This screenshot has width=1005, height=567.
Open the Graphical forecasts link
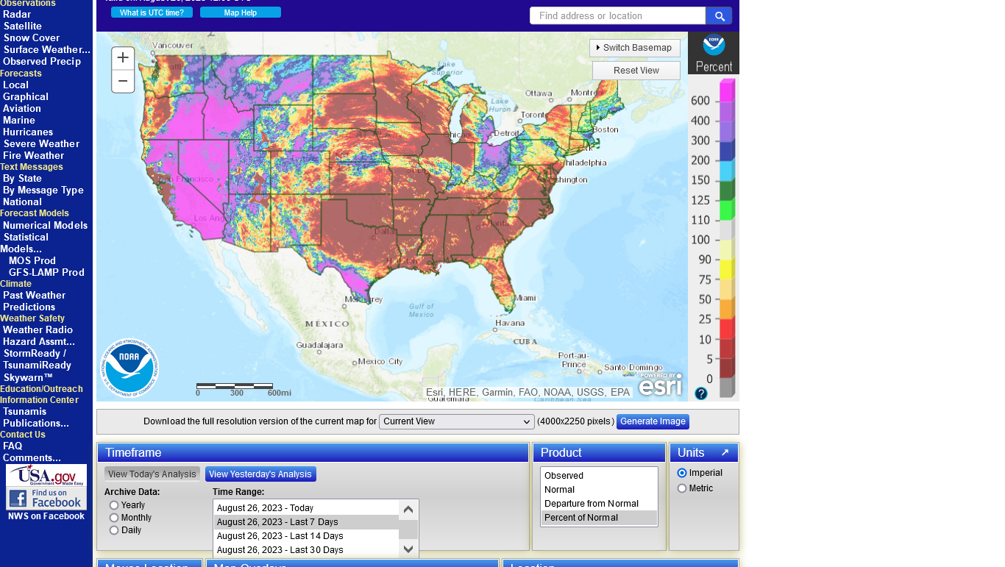click(x=26, y=96)
